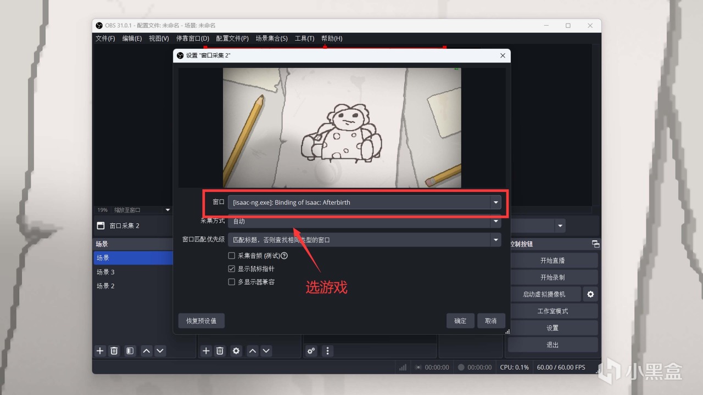Open source properties gear icon
Image resolution: width=703 pixels, height=395 pixels.
236,351
